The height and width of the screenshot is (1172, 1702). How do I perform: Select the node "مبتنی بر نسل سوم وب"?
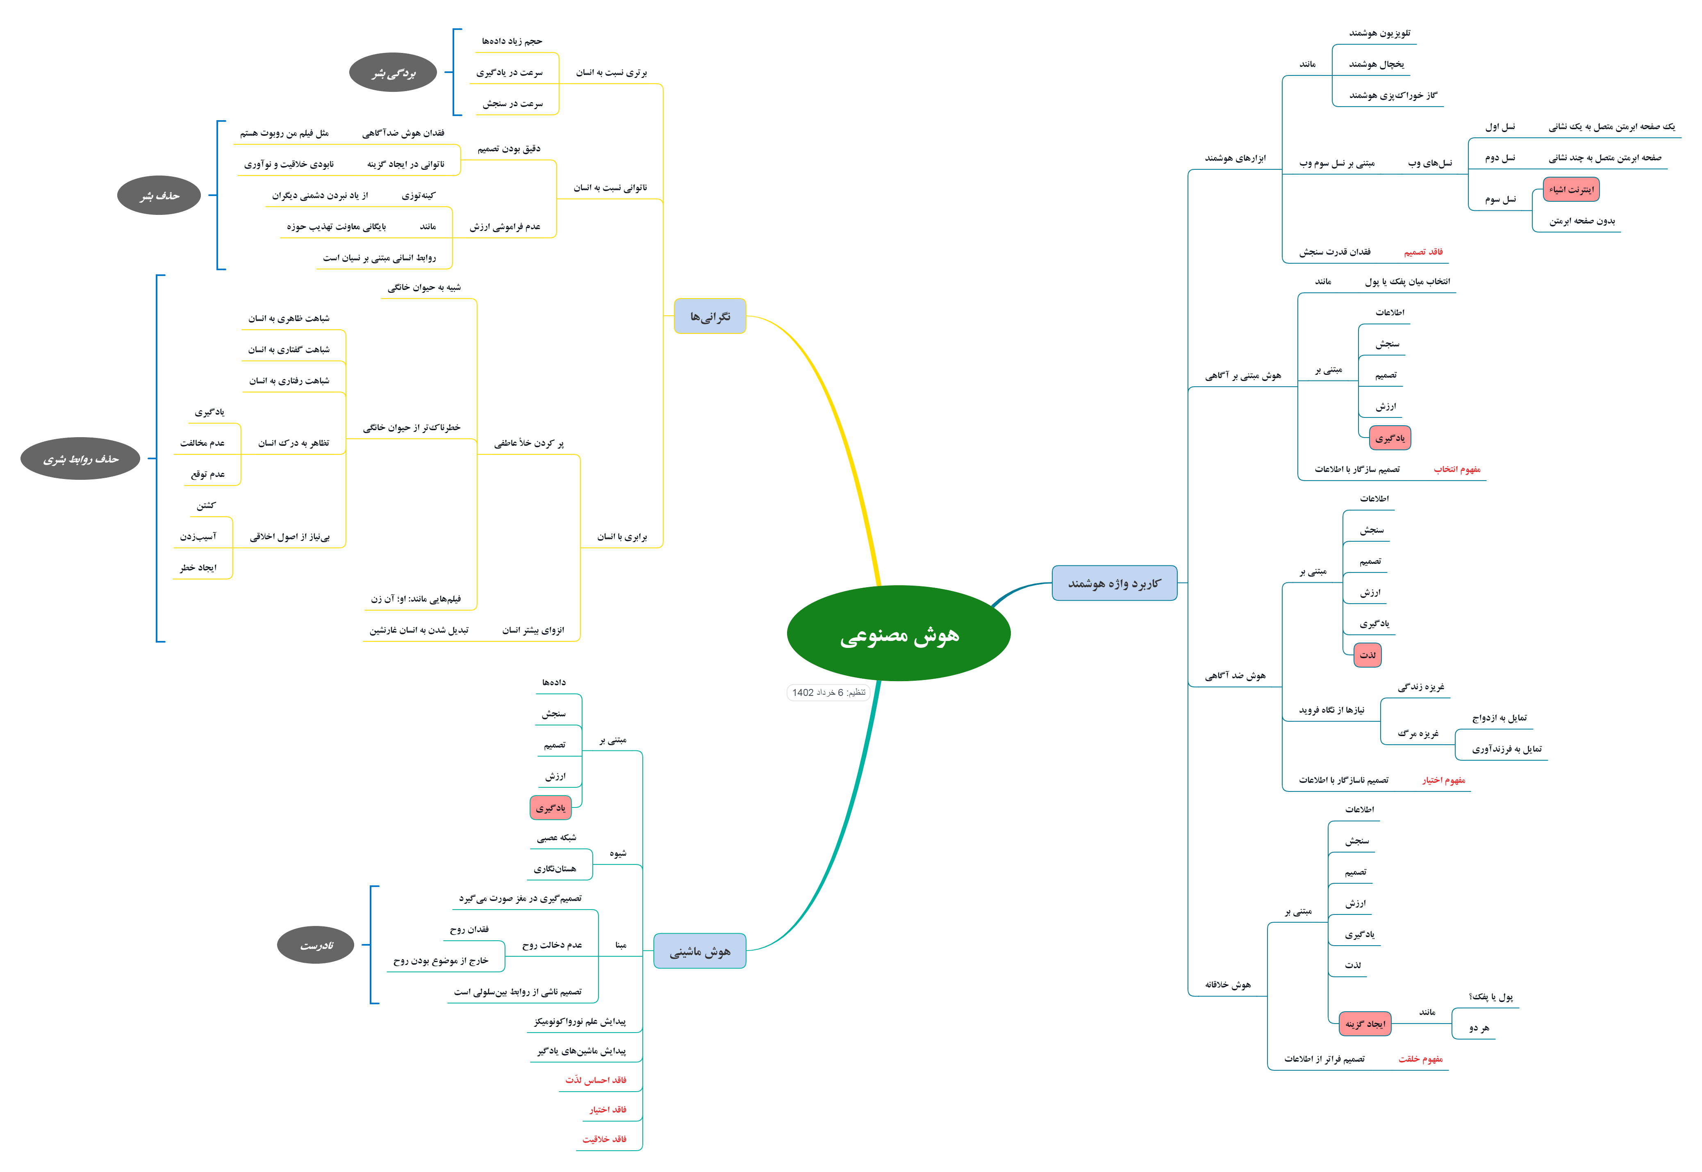pyautogui.click(x=1336, y=163)
